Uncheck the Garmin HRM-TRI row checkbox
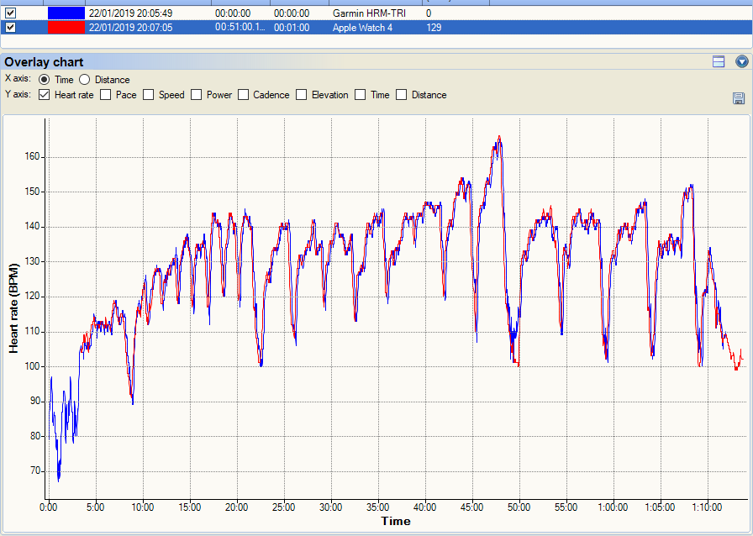This screenshot has height=536, width=753. click(10, 13)
